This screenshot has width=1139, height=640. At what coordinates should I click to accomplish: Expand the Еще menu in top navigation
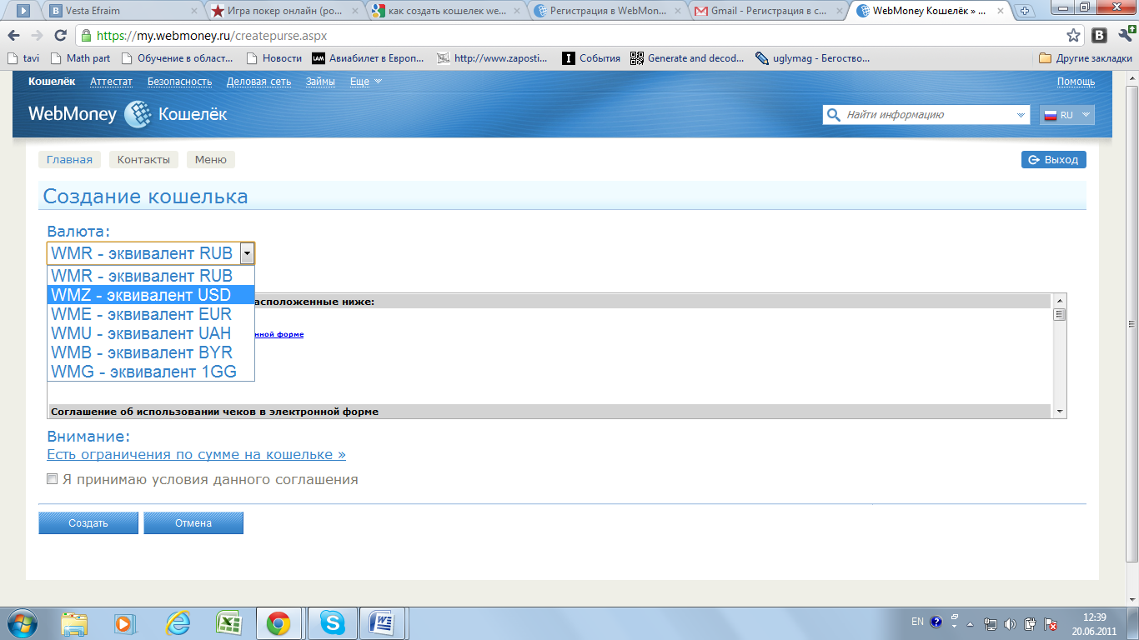pos(365,82)
